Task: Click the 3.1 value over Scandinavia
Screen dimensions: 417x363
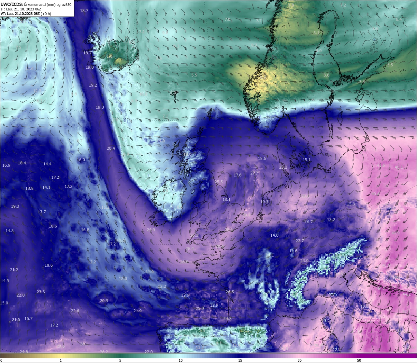Action: coord(316,33)
